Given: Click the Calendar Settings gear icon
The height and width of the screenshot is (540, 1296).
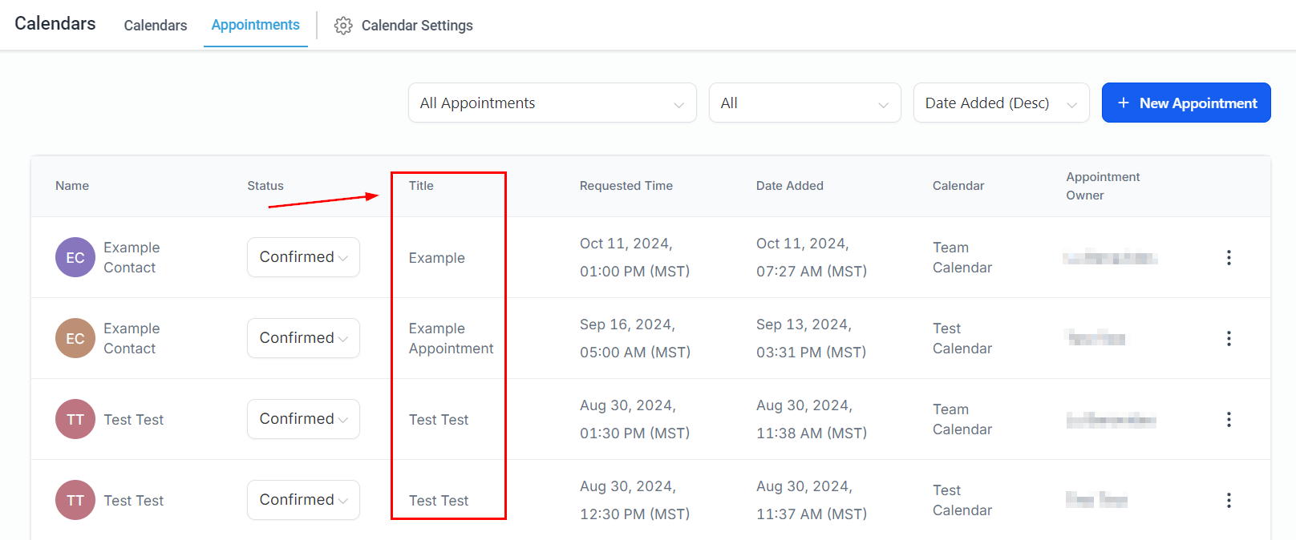Looking at the screenshot, I should (x=343, y=26).
